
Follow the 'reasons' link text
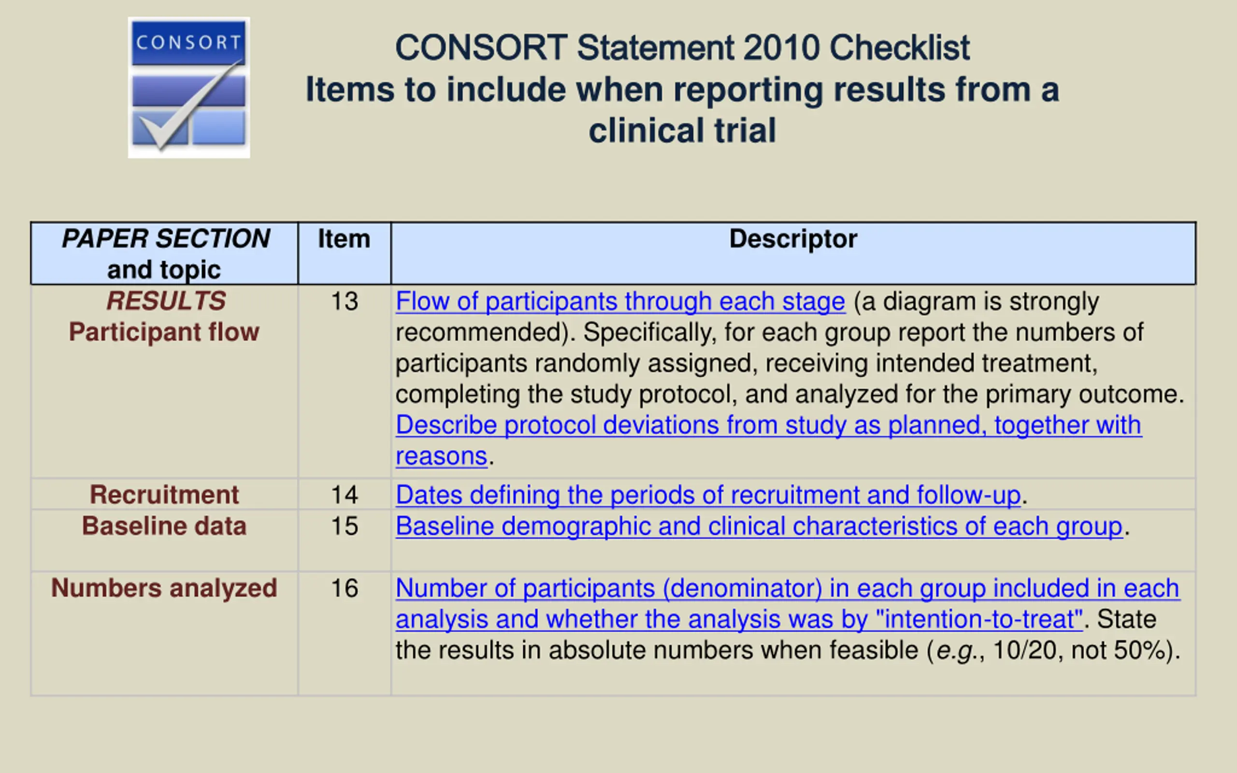(442, 456)
